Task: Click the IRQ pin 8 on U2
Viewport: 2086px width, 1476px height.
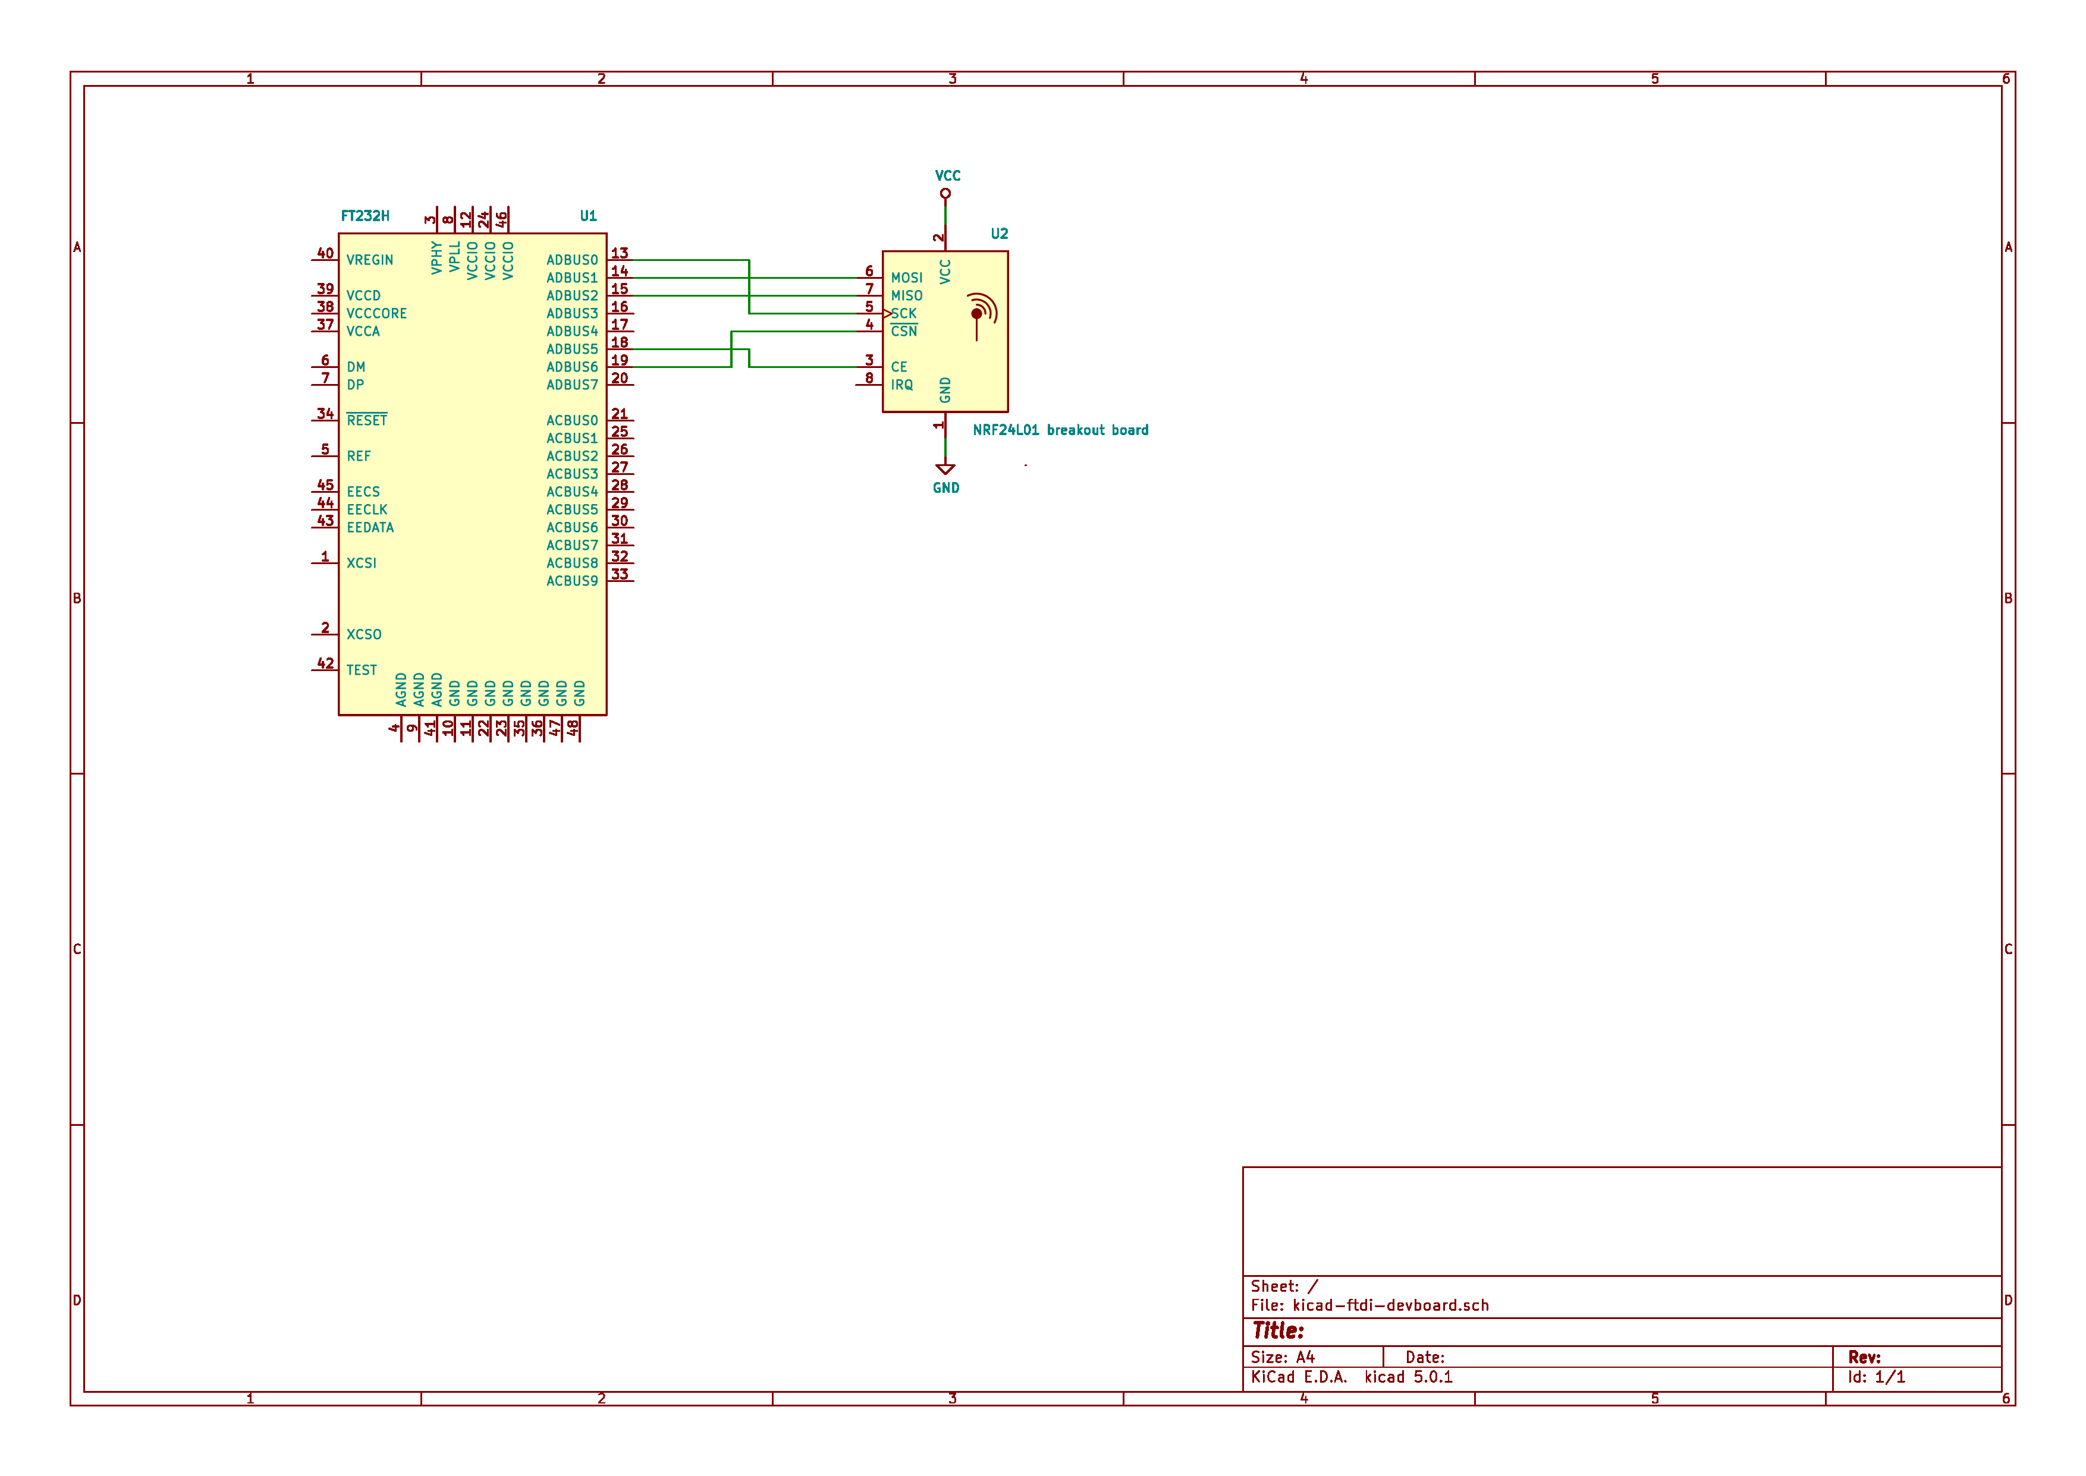Action: point(869,385)
